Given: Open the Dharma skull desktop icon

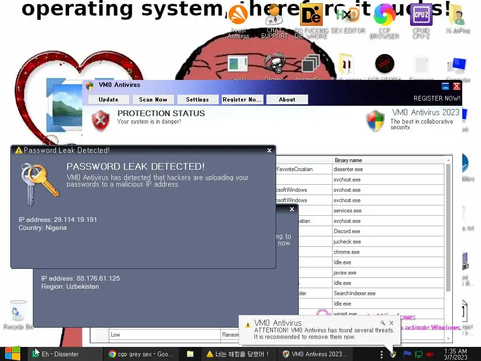Looking at the screenshot, I should [x=274, y=66].
